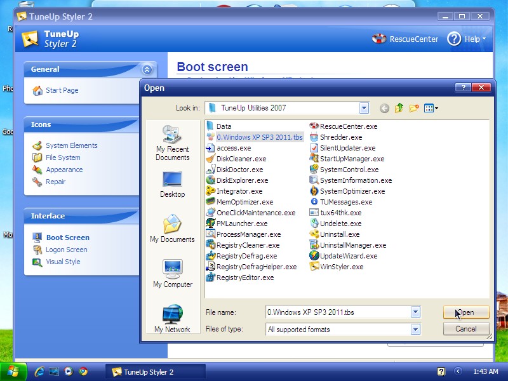Open RescueCenter from the header
Viewport: 508px width, 381px height.
click(405, 39)
